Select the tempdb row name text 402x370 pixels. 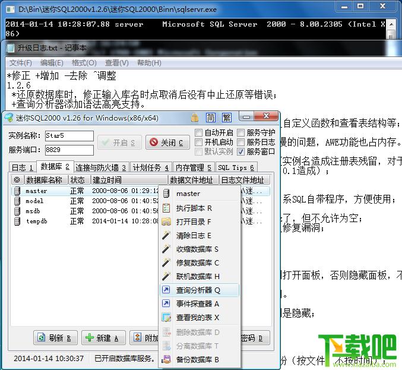pyautogui.click(x=37, y=221)
